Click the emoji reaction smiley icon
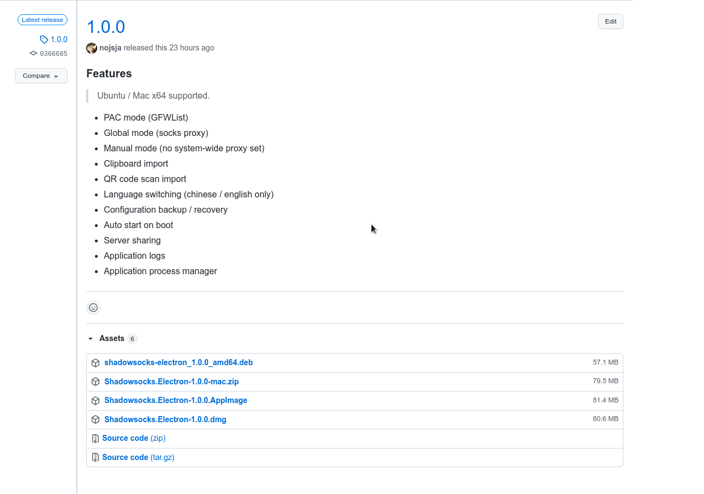Screen dimensions: 704x494 (93, 308)
